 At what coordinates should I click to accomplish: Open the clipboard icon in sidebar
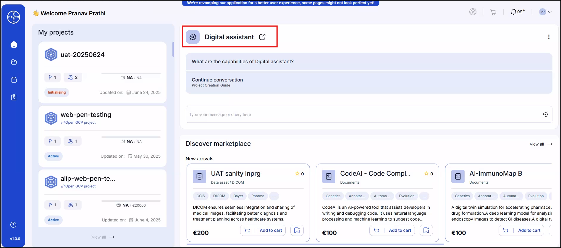[14, 97]
